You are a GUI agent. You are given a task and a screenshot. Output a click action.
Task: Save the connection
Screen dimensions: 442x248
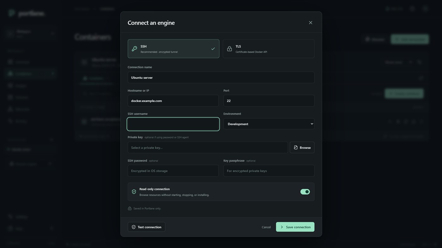(x=295, y=227)
